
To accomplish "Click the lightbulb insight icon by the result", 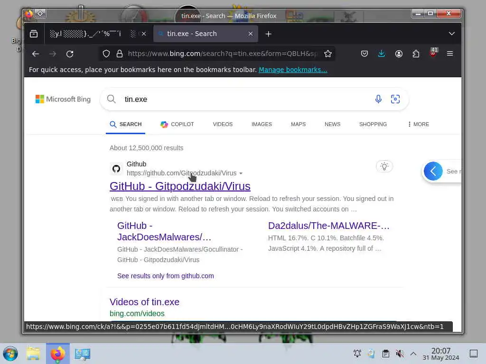I will (384, 166).
